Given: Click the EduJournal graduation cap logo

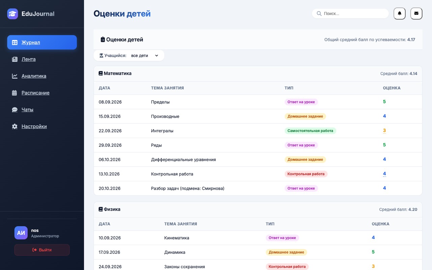Looking at the screenshot, I should click(12, 14).
